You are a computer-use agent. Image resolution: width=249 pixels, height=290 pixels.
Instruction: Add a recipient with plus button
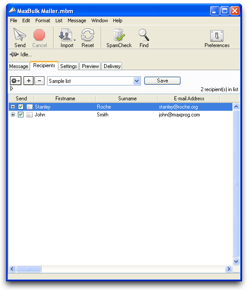[x=29, y=81]
